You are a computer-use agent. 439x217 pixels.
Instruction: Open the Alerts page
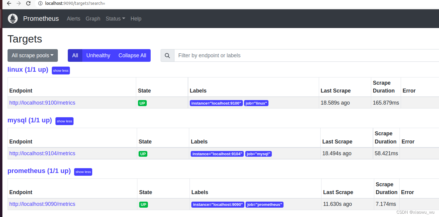coord(74,19)
